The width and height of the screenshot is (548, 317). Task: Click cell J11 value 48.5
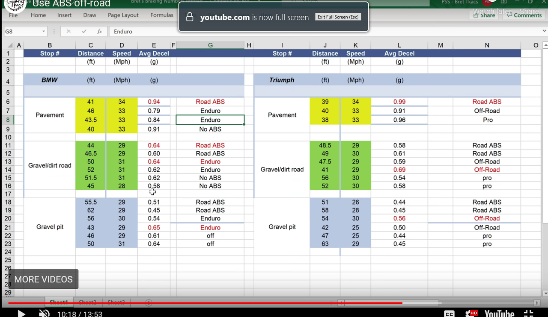(325, 145)
